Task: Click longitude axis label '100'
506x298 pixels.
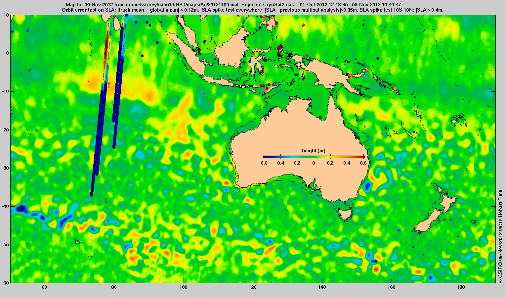Action: [x=183, y=287]
